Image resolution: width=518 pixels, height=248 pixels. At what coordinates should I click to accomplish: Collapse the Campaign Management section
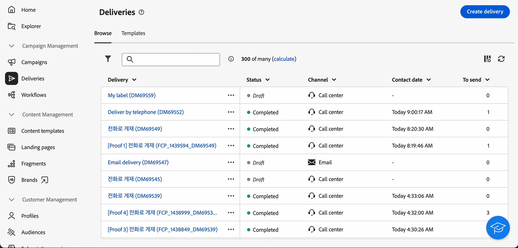12,46
